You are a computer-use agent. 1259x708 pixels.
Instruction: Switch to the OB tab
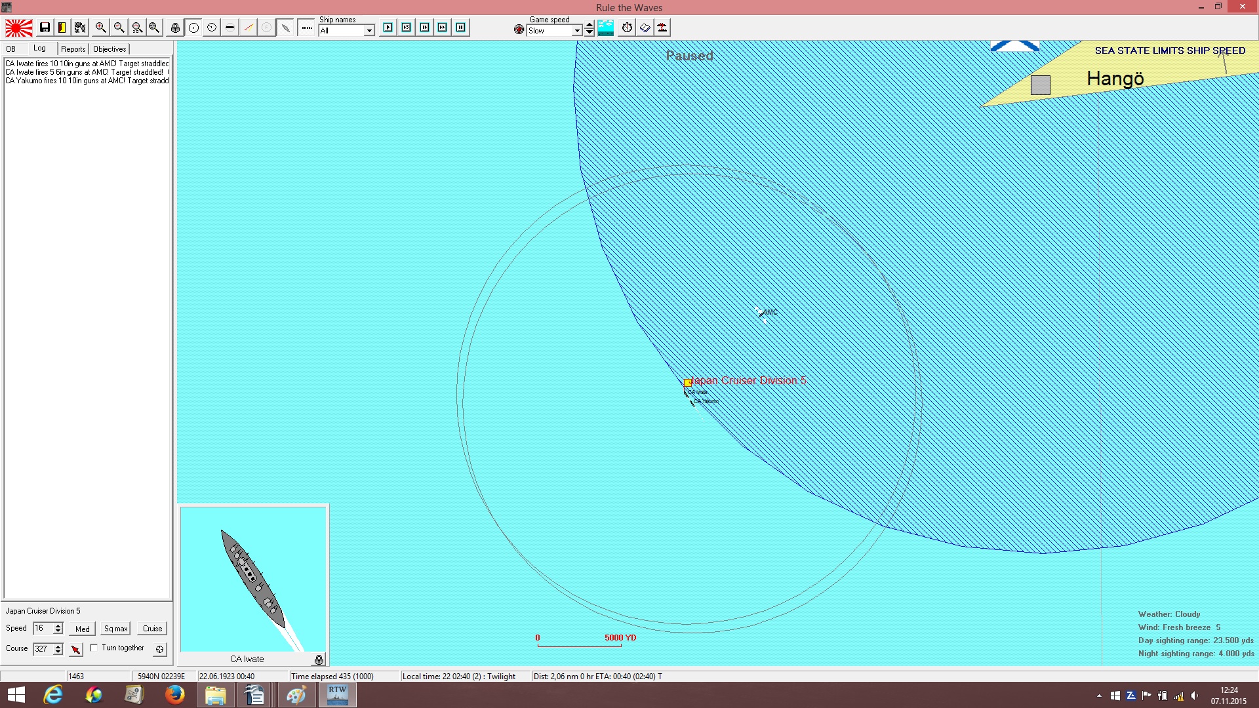pos(11,49)
